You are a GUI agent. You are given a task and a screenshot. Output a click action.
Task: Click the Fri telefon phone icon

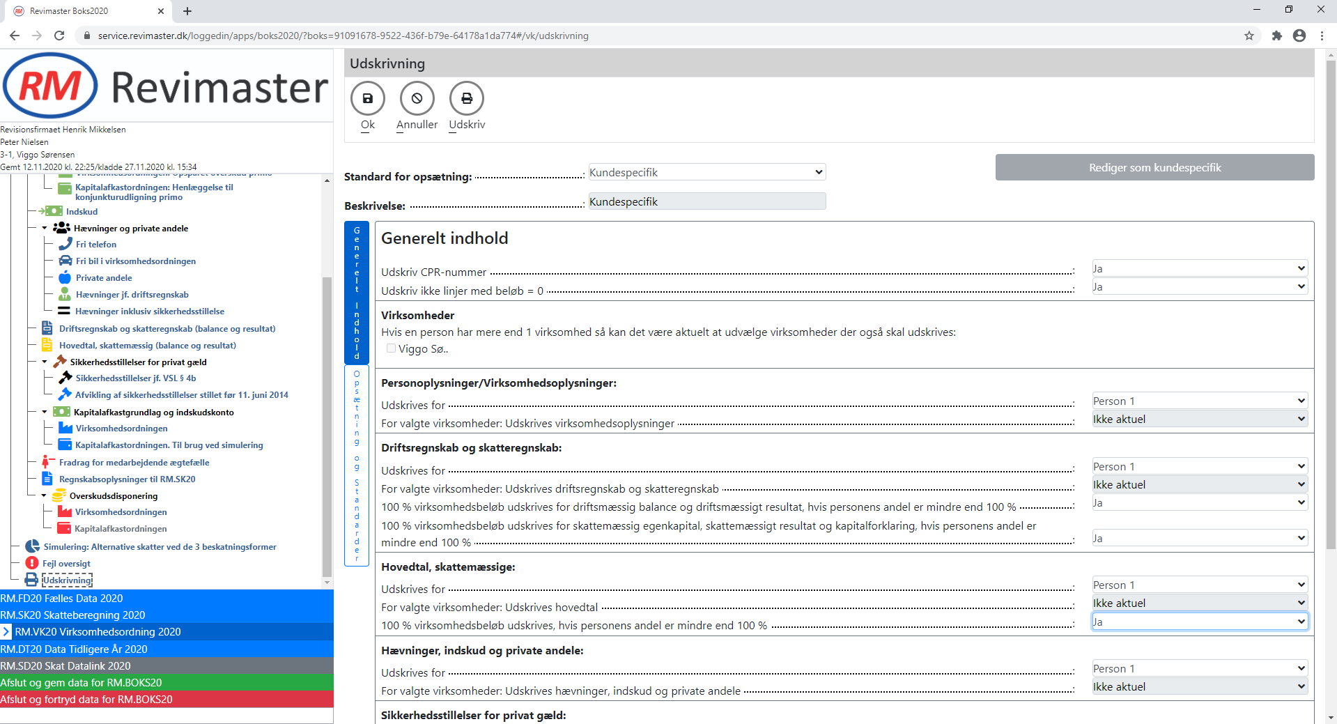(65, 244)
